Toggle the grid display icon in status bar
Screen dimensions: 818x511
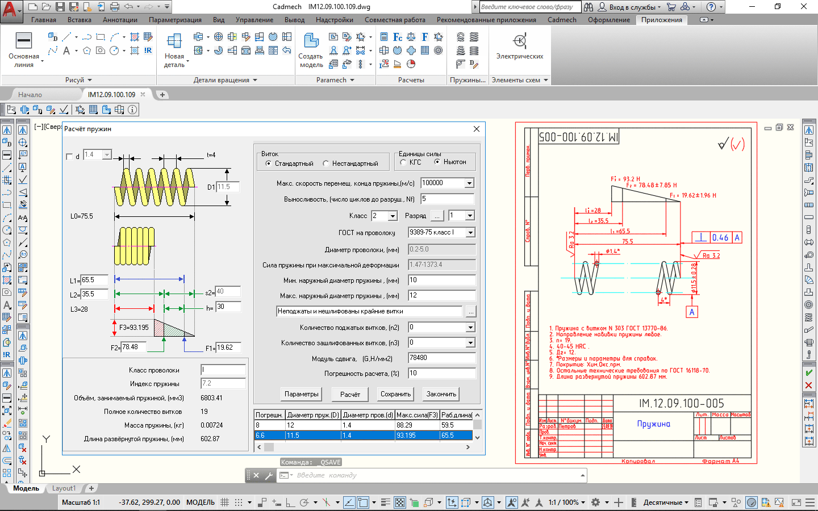point(224,502)
